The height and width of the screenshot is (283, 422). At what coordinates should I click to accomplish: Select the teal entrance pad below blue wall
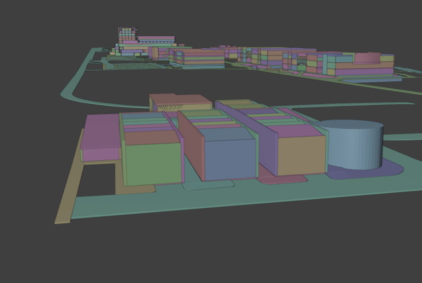point(209,185)
